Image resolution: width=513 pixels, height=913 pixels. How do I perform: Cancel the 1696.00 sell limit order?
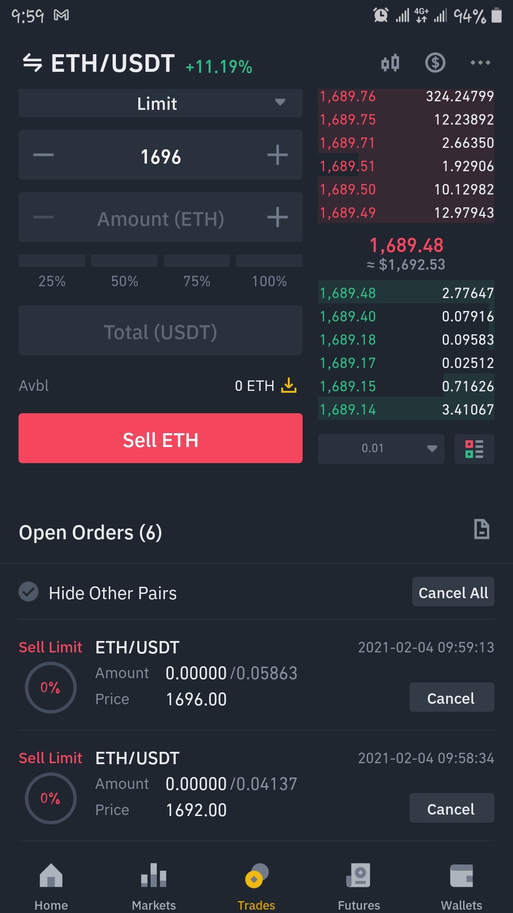452,698
